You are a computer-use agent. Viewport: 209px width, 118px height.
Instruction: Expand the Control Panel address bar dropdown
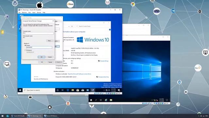(69, 26)
